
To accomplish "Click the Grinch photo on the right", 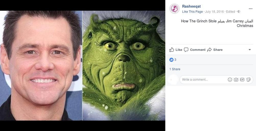I will click(x=124, y=66).
